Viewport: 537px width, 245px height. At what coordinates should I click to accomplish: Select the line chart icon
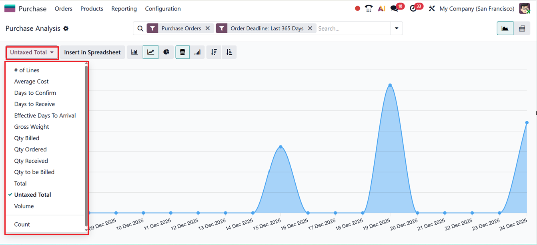(x=150, y=52)
